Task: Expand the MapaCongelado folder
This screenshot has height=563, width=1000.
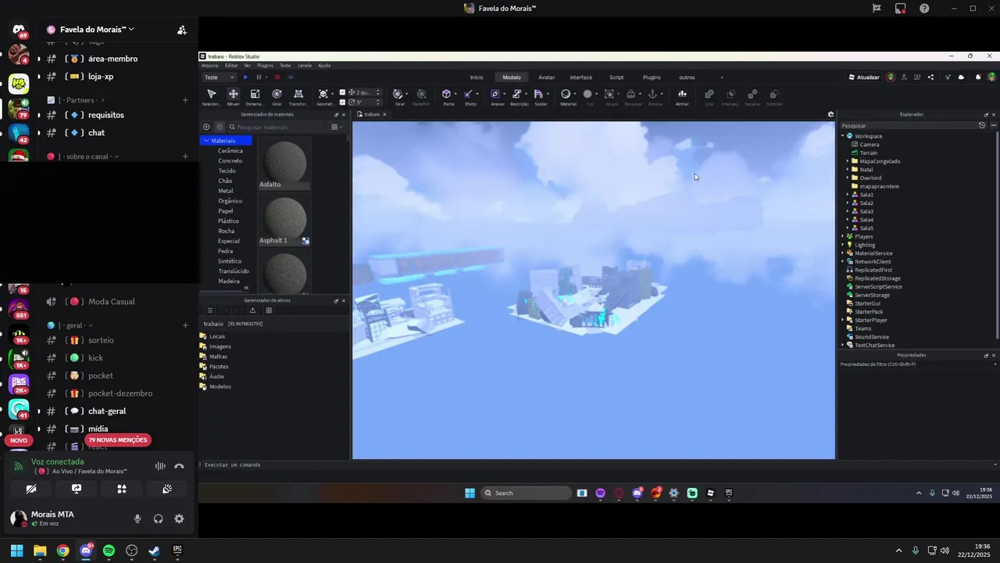Action: [x=848, y=161]
